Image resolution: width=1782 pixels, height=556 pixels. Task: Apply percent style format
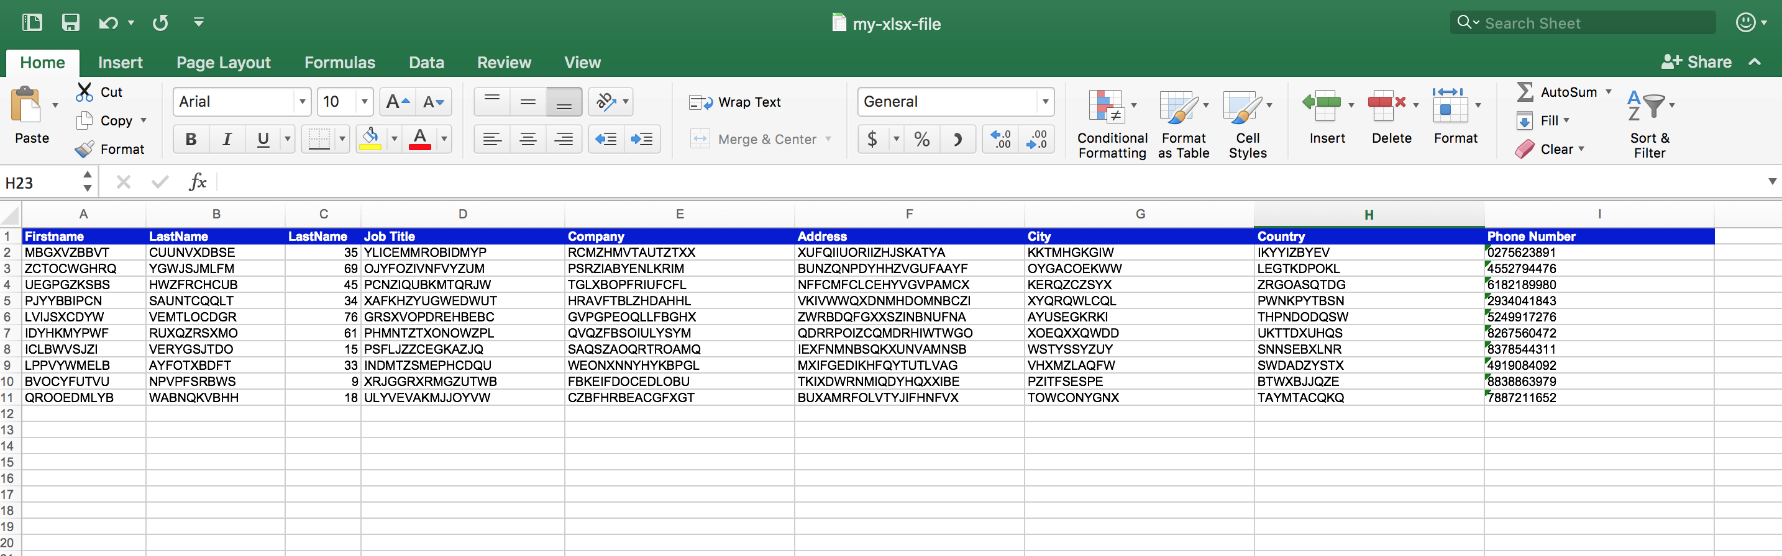921,139
